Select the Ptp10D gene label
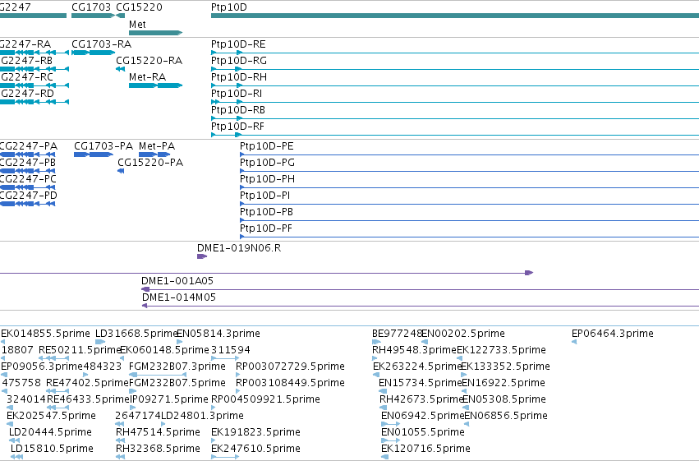Screen dimensions: 699x461 (228, 7)
